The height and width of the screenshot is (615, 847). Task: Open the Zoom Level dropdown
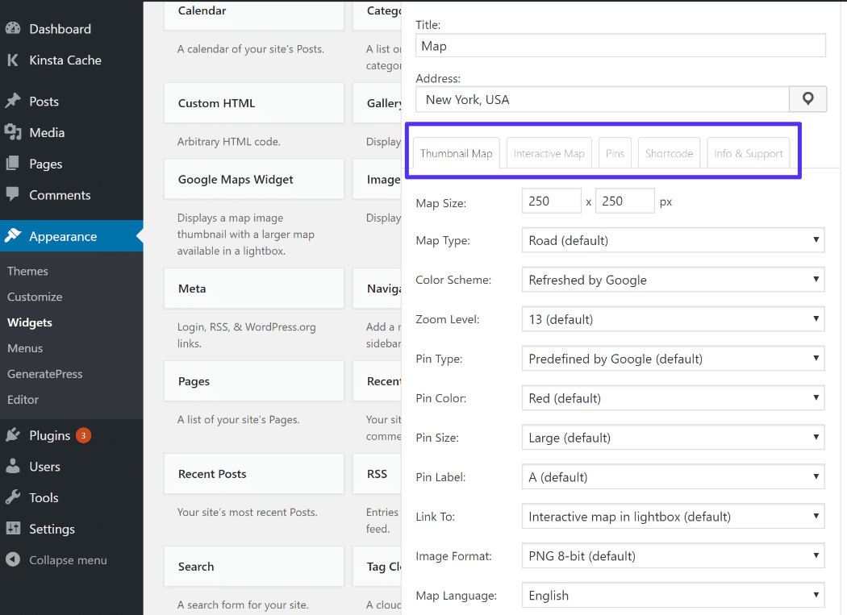click(673, 318)
